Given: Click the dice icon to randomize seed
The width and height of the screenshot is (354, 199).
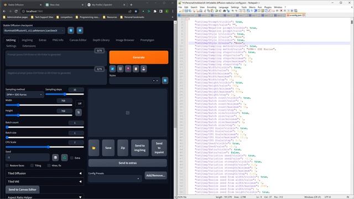Looking at the screenshot, I should [x=55, y=158].
